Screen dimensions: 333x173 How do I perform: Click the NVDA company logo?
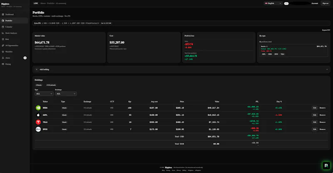tap(38, 108)
